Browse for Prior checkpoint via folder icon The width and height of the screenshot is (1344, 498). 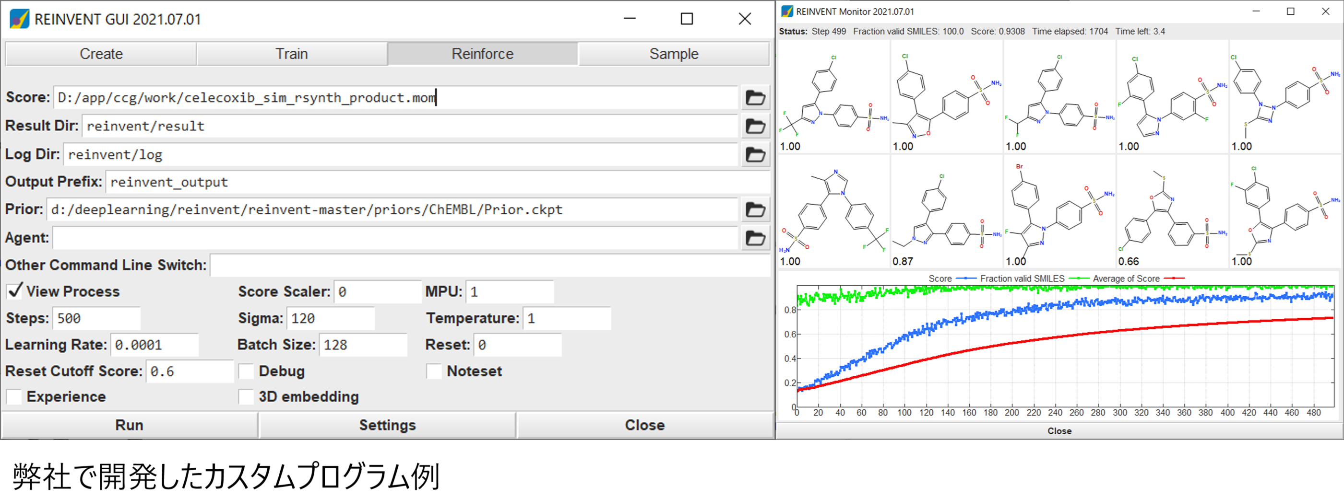(755, 210)
